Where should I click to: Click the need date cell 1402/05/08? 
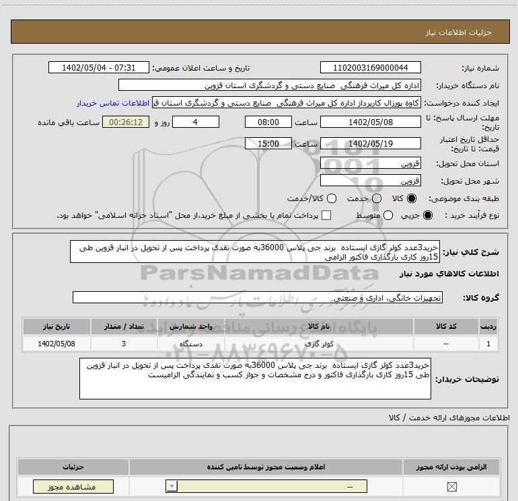(57, 344)
